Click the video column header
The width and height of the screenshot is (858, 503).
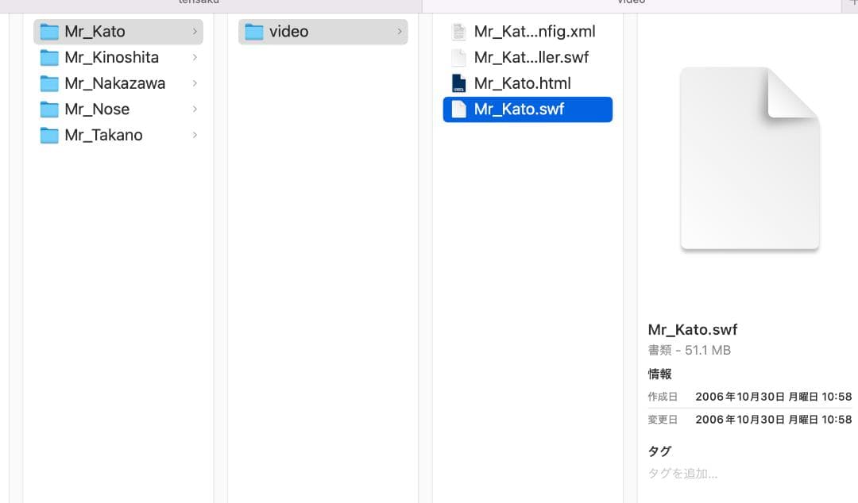point(630,2)
